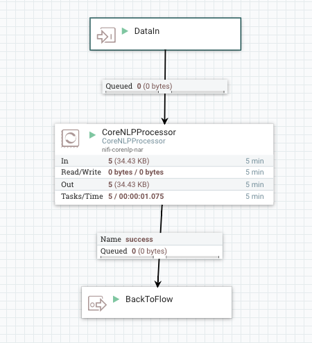Click the Out row label of CoreNLPProcessor
The image size is (312, 343).
point(67,184)
